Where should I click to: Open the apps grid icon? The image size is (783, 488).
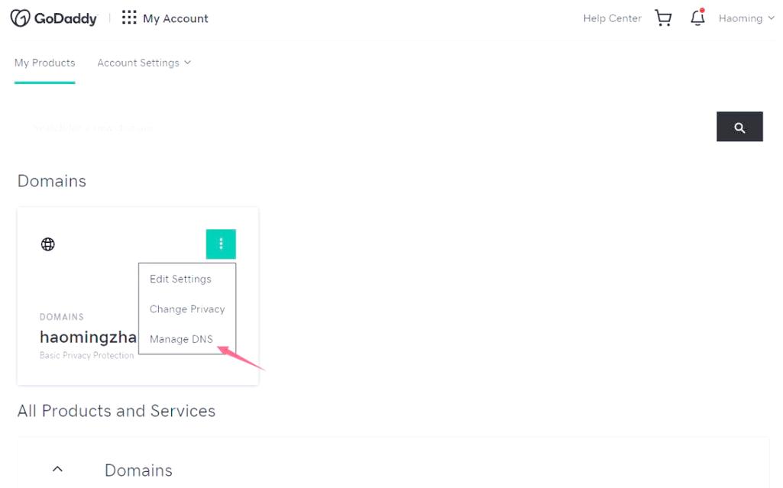pos(129,18)
